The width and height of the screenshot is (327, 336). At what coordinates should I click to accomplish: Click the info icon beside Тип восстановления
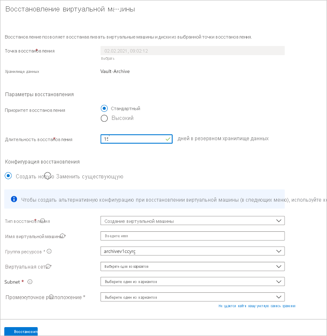[43, 220]
